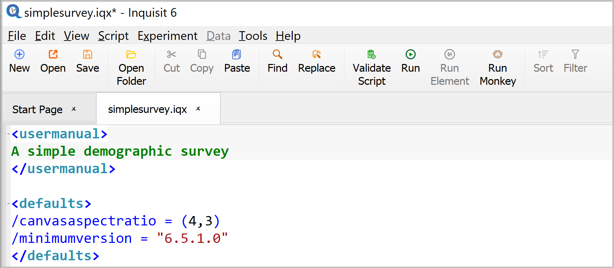
Task: Open the View menu
Action: pos(77,36)
